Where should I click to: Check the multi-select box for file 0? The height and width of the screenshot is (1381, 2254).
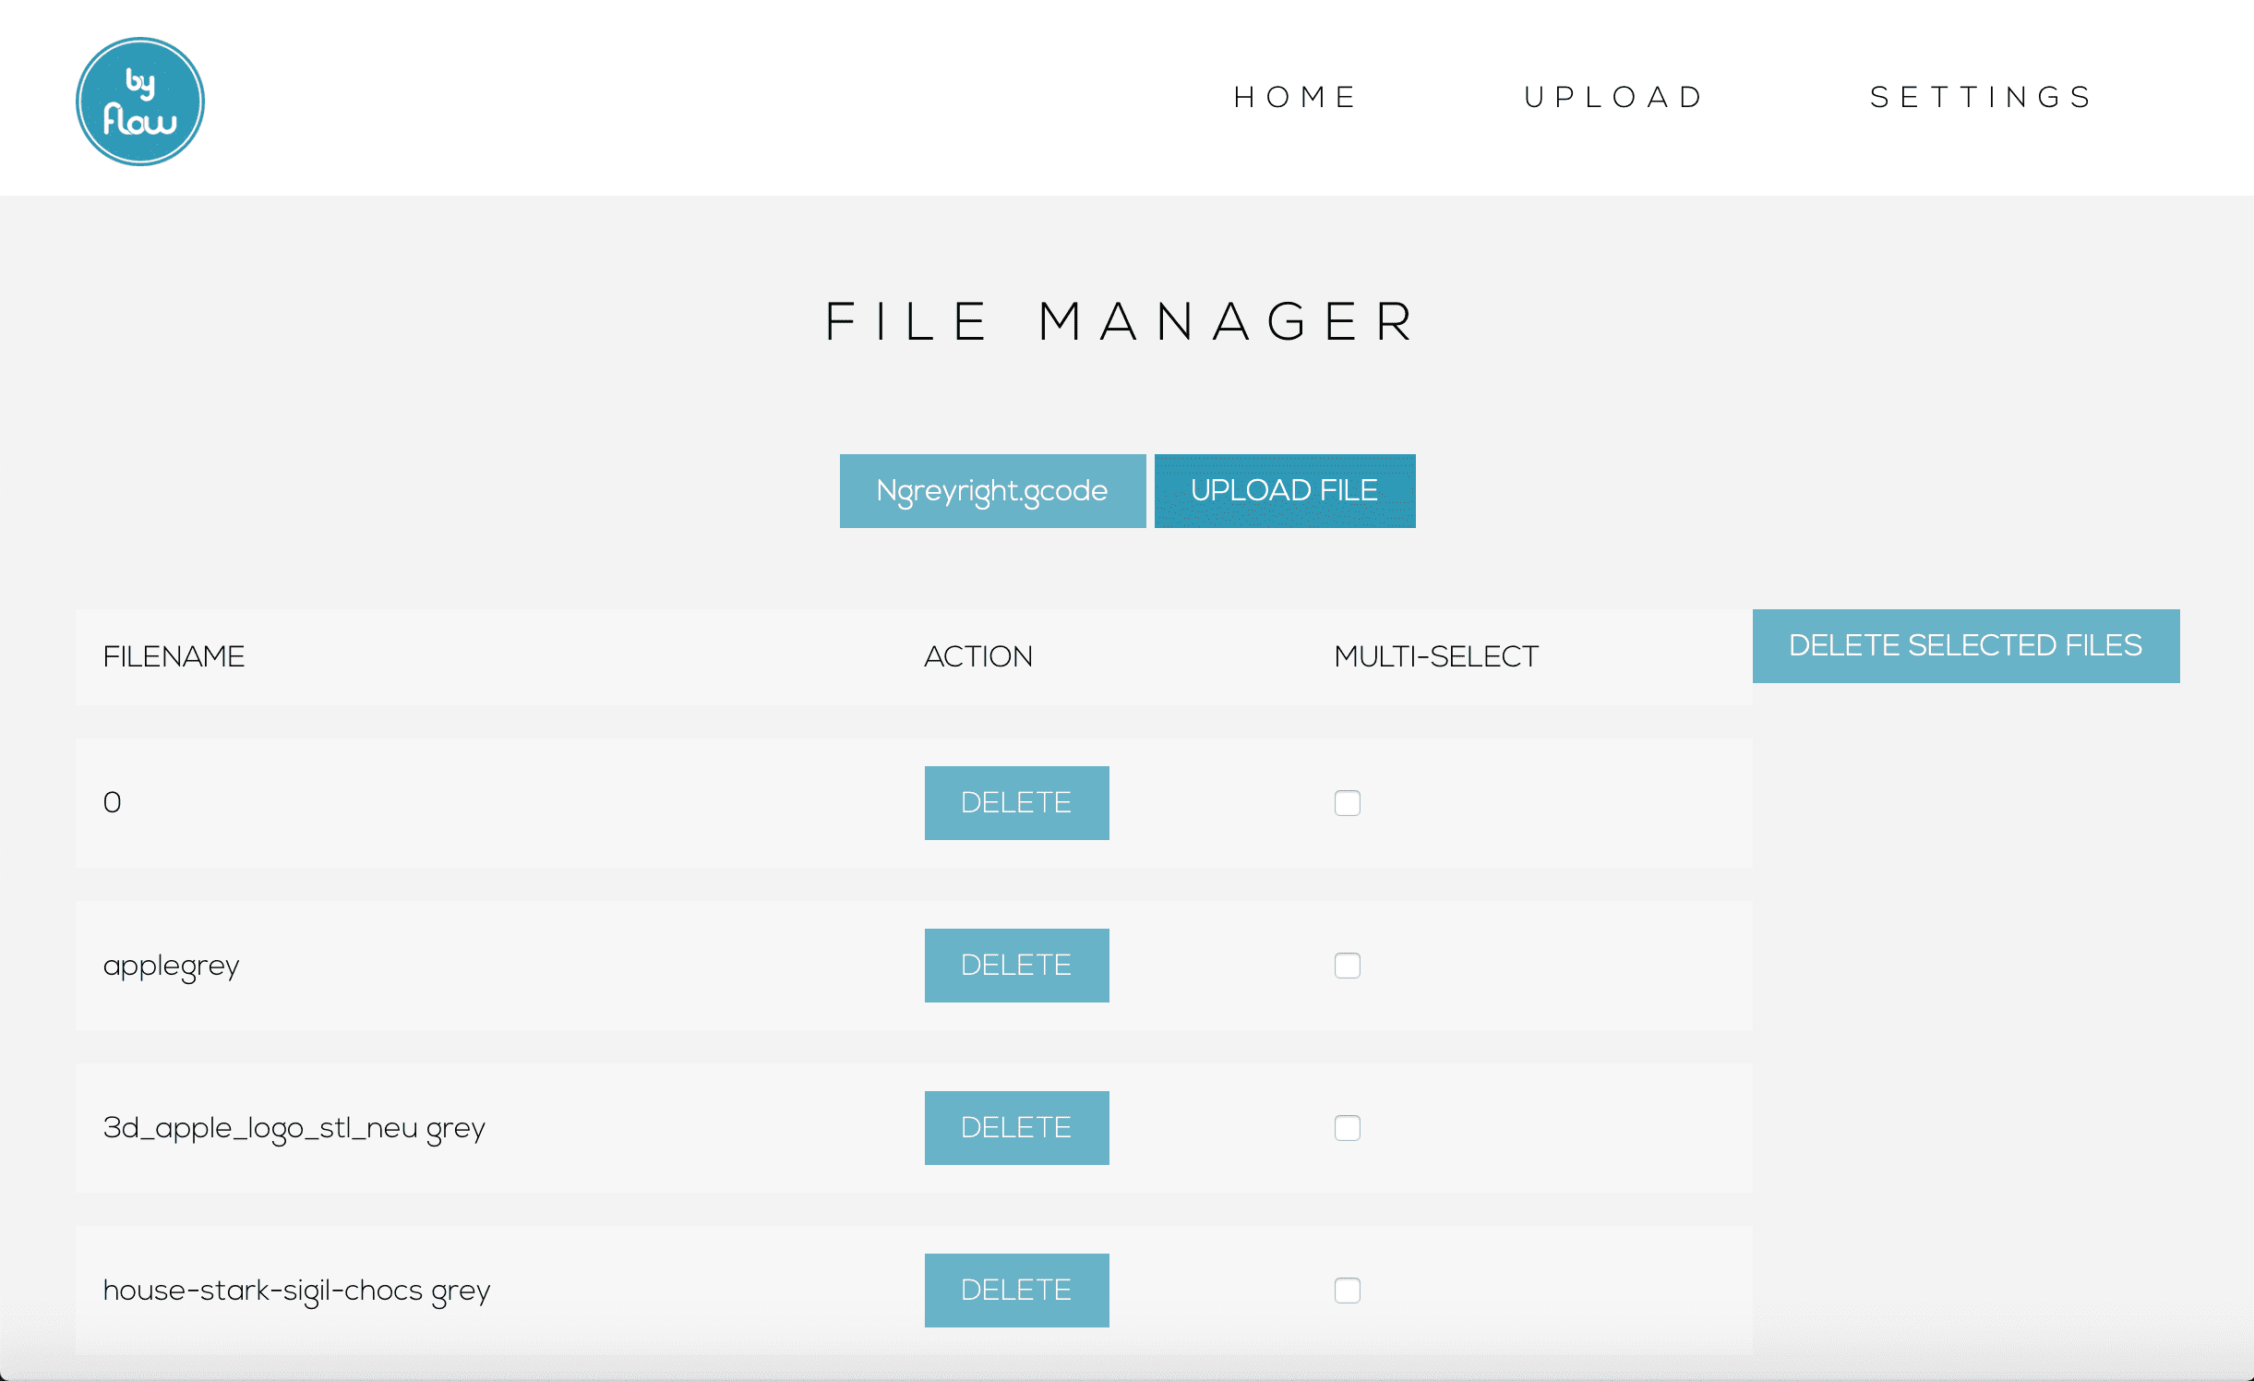[1347, 802]
